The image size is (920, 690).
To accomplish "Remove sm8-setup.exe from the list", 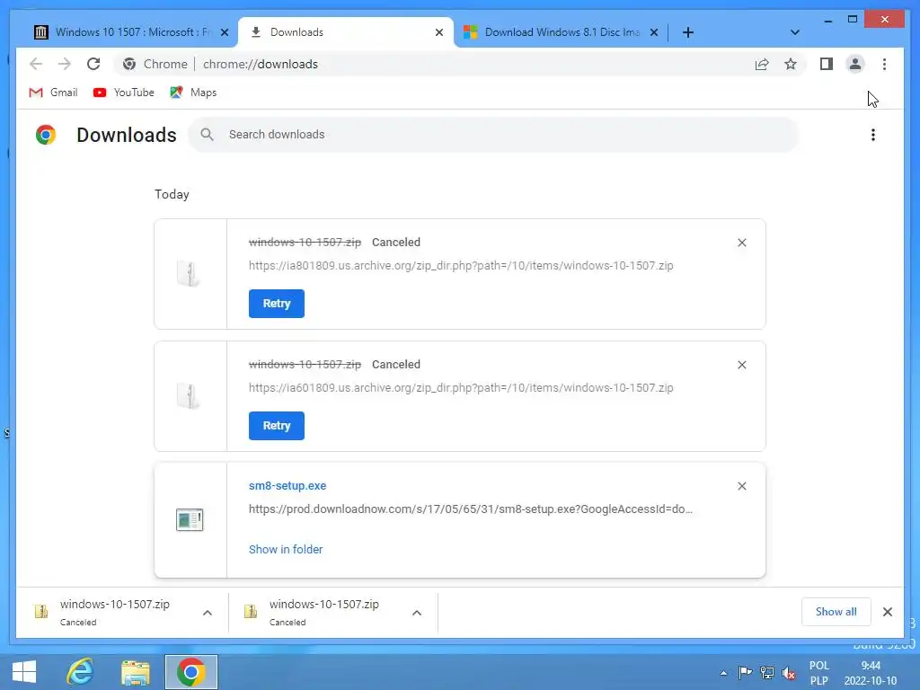I will pyautogui.click(x=741, y=486).
